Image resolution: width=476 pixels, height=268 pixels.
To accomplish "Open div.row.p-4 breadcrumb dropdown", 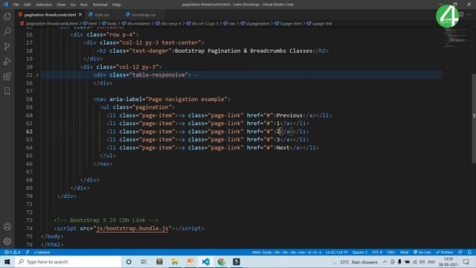I will (x=168, y=23).
